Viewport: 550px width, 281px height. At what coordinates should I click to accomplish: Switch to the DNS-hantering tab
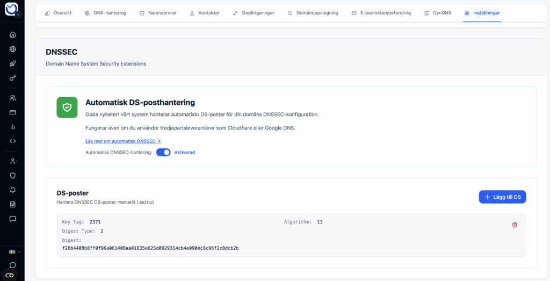pyautogui.click(x=105, y=13)
